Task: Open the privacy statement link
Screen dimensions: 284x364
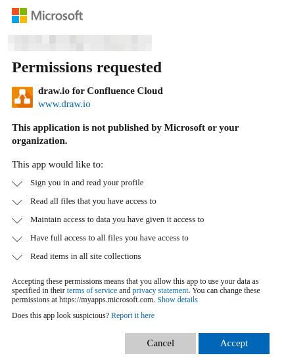Action: (x=160, y=290)
